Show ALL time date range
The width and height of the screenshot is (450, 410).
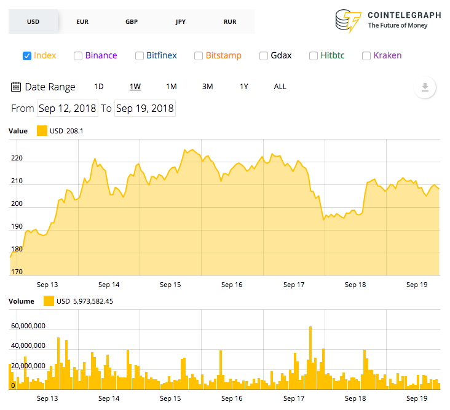tap(280, 86)
